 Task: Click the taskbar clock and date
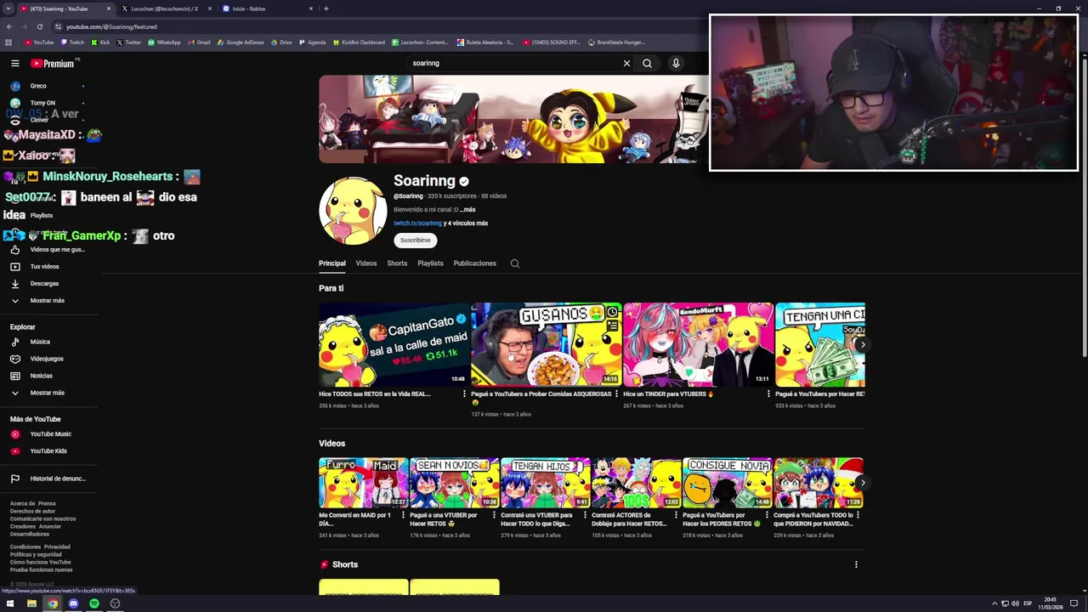click(1051, 603)
